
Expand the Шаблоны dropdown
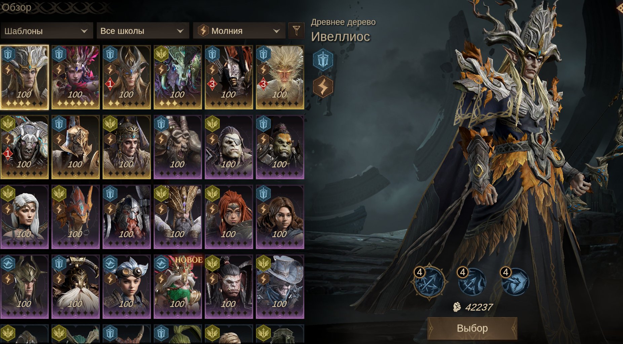[x=46, y=31]
